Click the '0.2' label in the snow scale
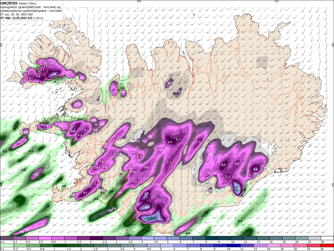 pos(2,242)
